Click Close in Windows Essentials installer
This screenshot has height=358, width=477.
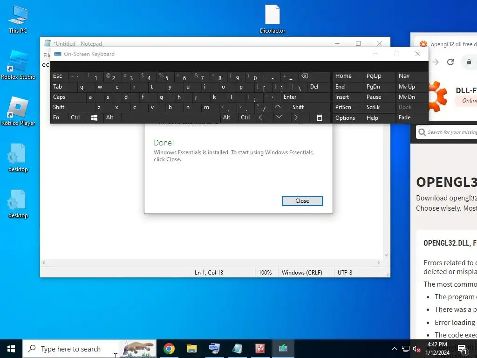pyautogui.click(x=302, y=201)
